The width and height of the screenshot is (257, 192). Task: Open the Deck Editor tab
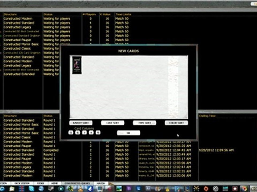pyautogui.click(x=22, y=183)
